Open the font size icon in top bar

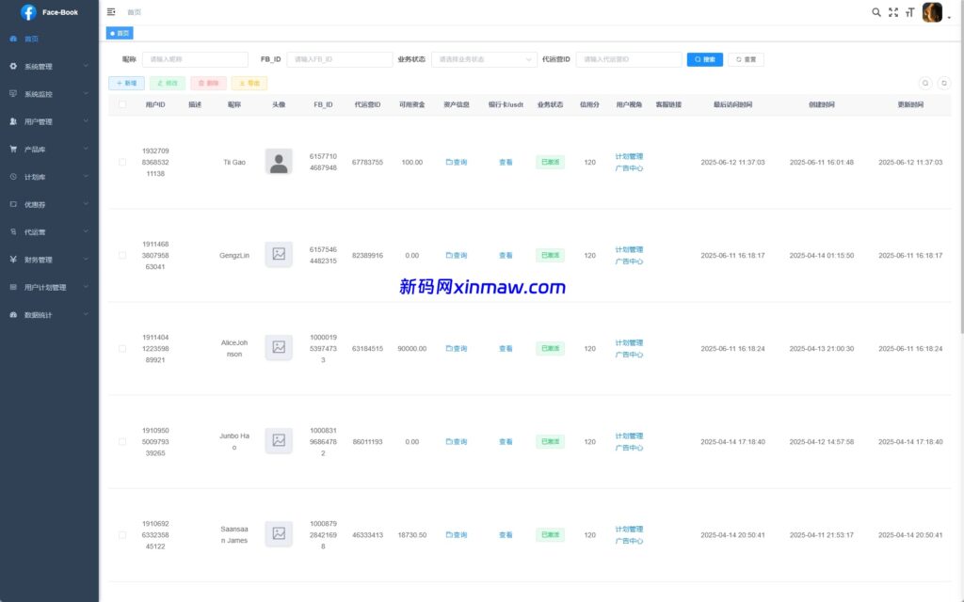coord(909,12)
